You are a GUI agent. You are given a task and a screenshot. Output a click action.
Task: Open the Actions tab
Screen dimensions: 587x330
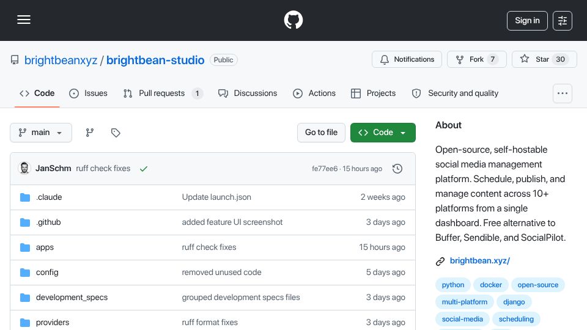[x=314, y=93]
